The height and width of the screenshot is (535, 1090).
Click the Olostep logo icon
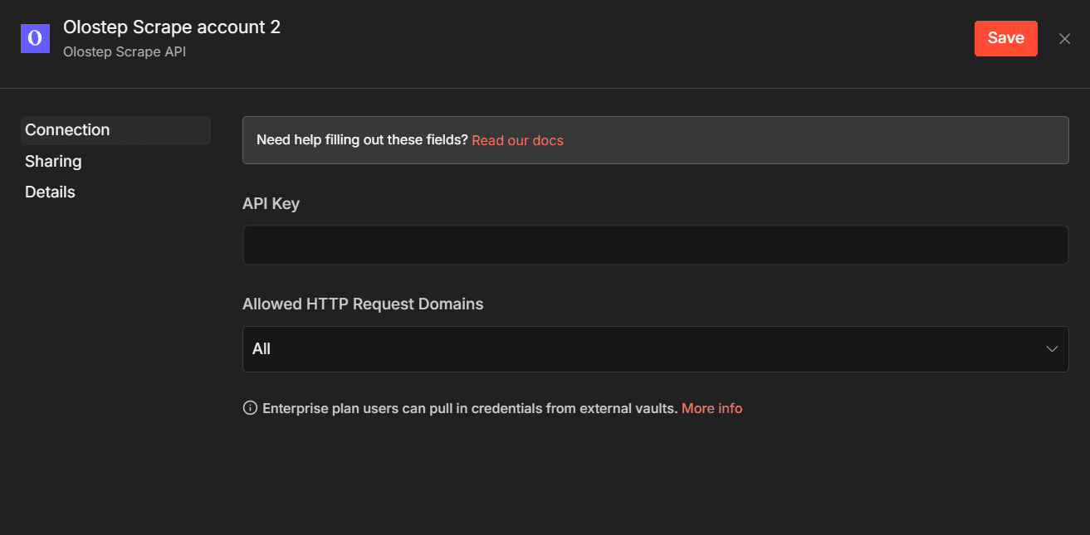(35, 38)
